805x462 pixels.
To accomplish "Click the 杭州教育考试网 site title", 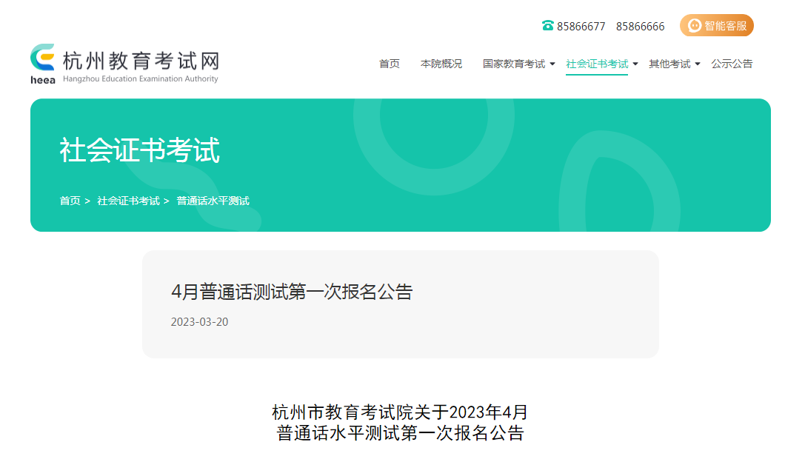I will tap(141, 61).
